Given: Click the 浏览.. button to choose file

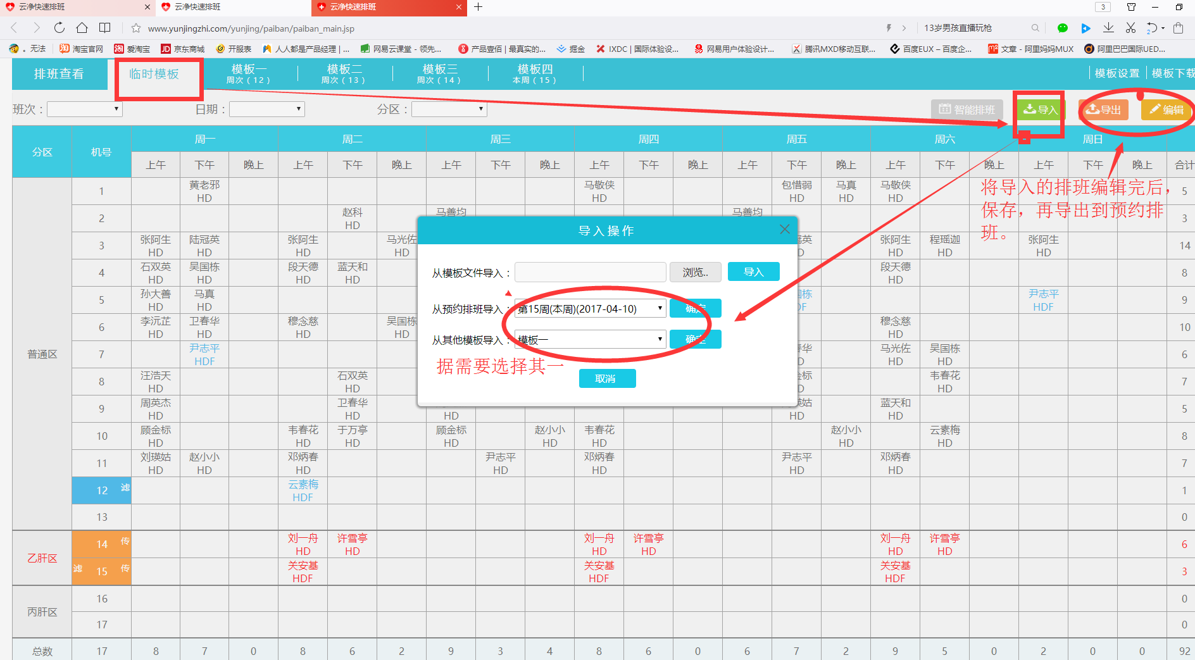Looking at the screenshot, I should tap(694, 272).
